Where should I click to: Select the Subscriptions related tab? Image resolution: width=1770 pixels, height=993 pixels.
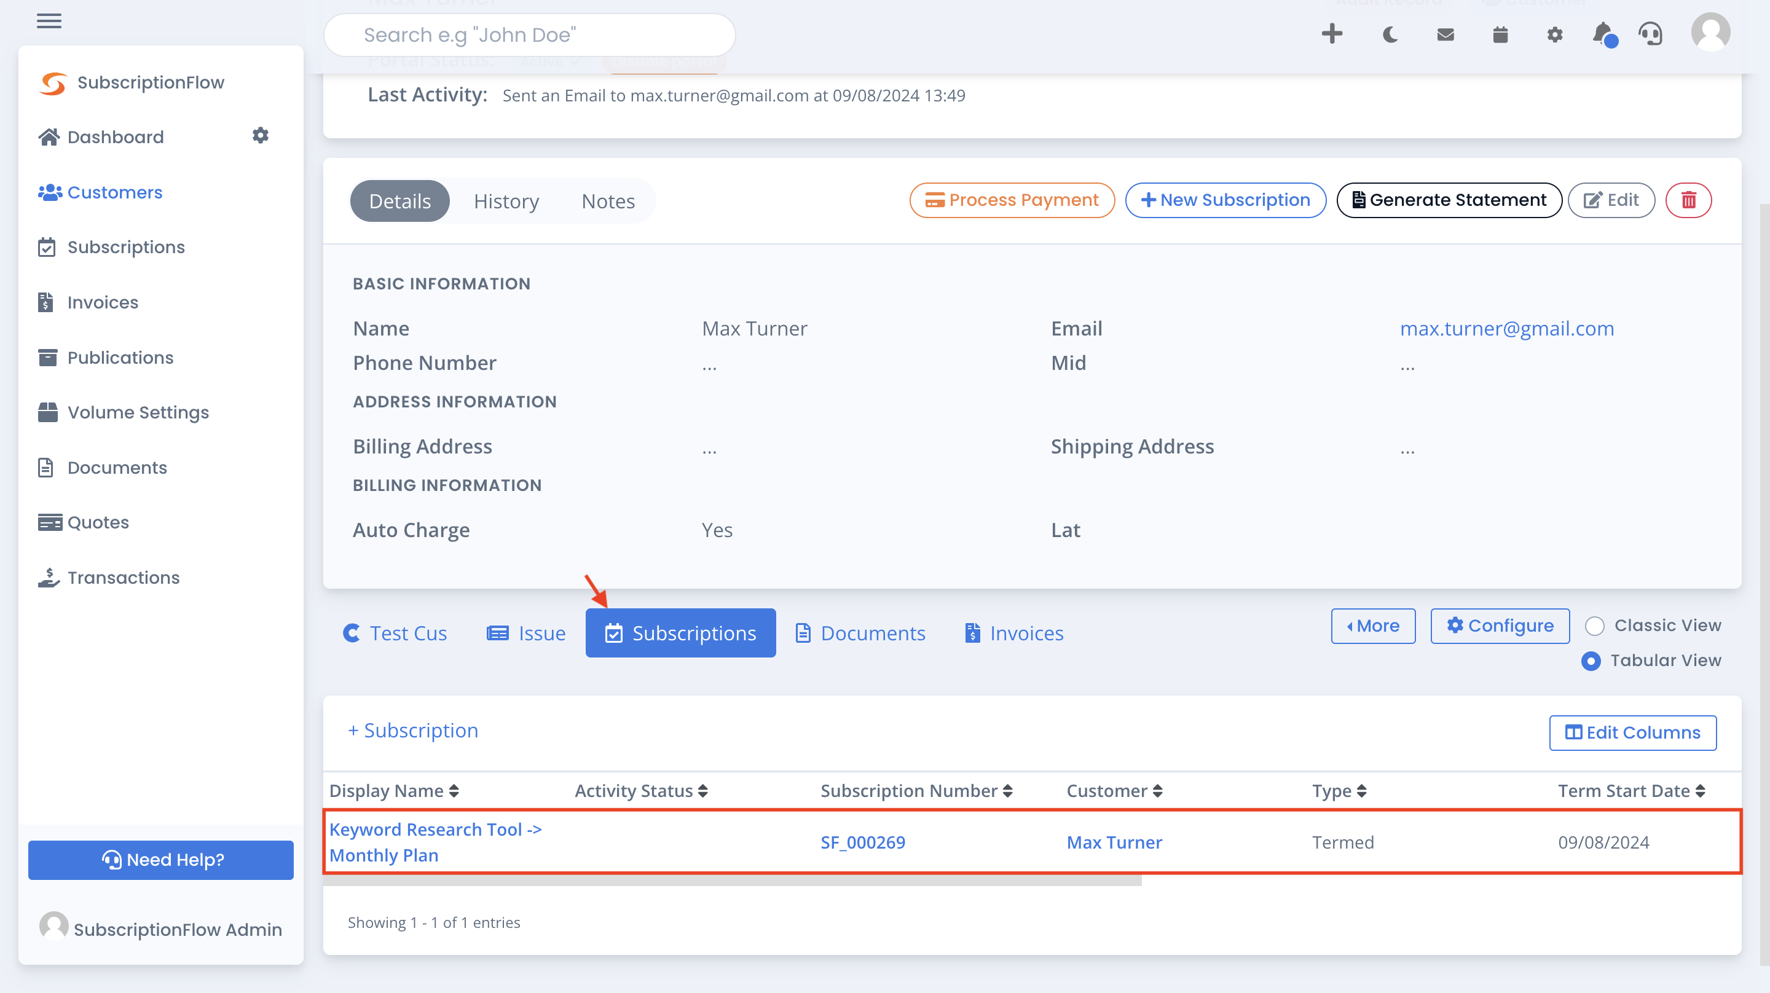pyautogui.click(x=680, y=633)
